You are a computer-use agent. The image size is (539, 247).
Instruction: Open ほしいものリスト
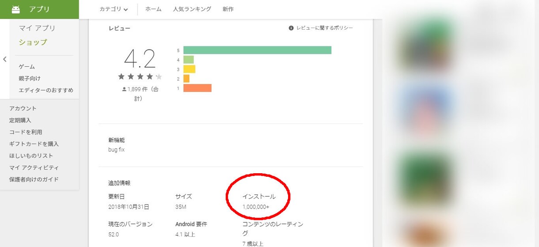click(31, 156)
